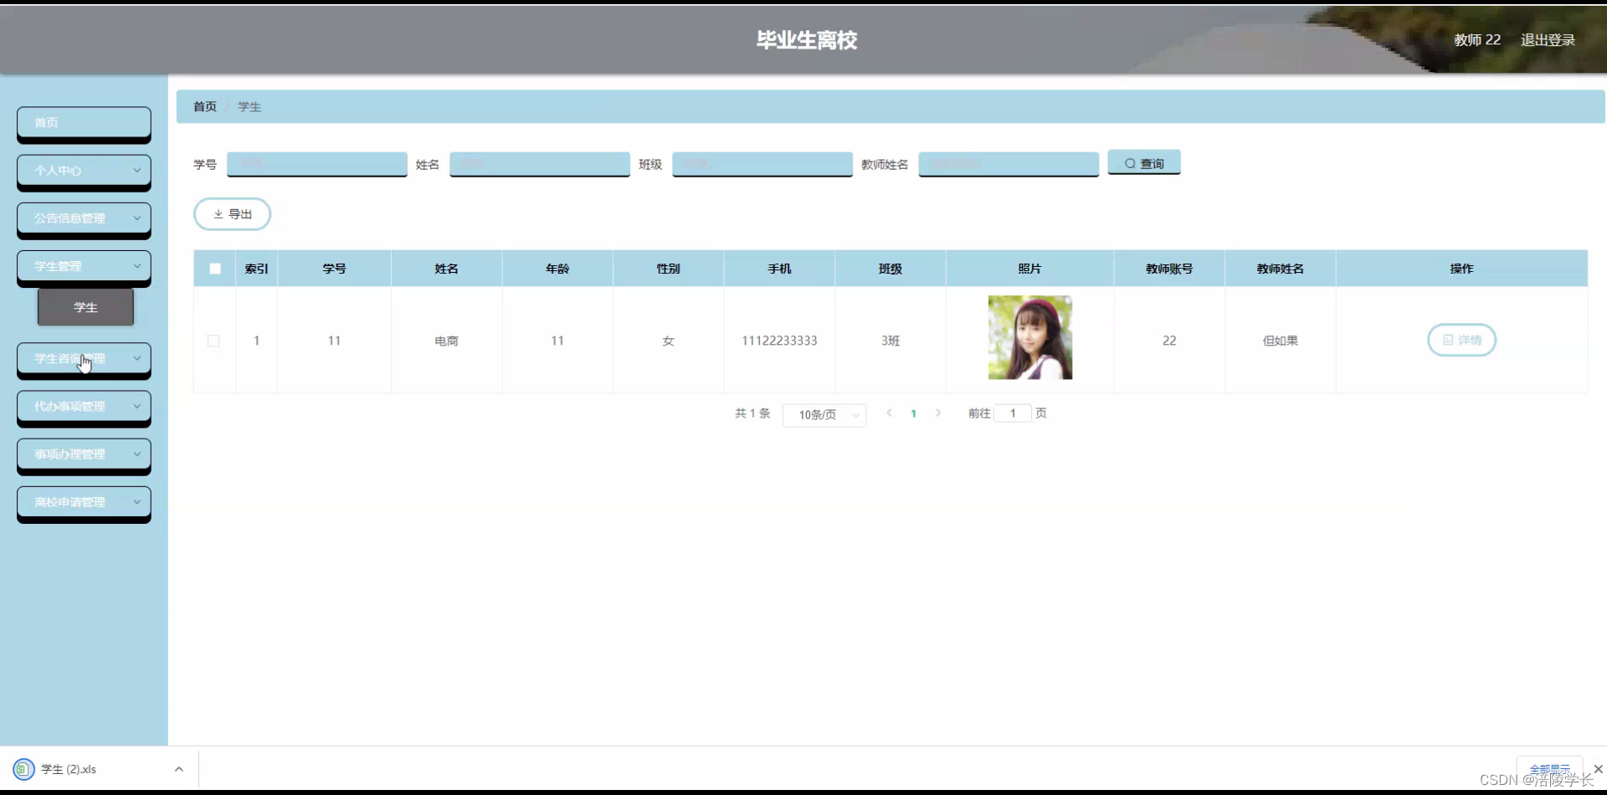Select the 学生 submenu item
The image size is (1607, 795).
coord(85,307)
